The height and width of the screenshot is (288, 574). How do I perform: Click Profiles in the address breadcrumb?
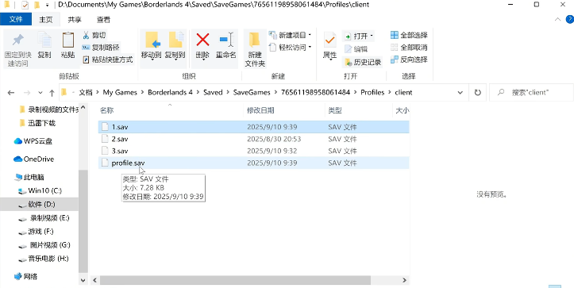click(372, 93)
